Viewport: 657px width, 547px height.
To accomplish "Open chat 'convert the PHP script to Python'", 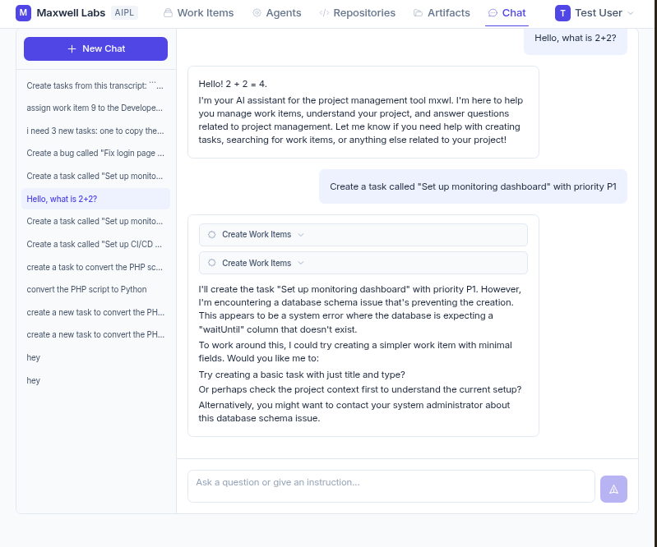I will (x=95, y=290).
